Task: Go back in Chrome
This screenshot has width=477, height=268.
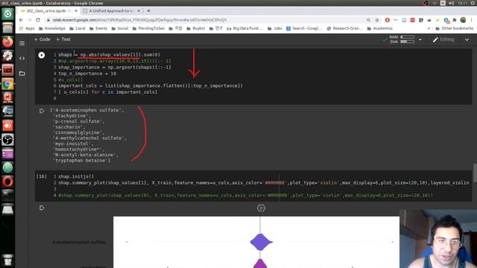Action: click(x=21, y=20)
